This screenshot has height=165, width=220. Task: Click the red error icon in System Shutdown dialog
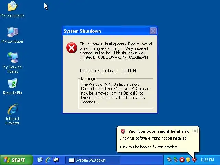click(72, 48)
